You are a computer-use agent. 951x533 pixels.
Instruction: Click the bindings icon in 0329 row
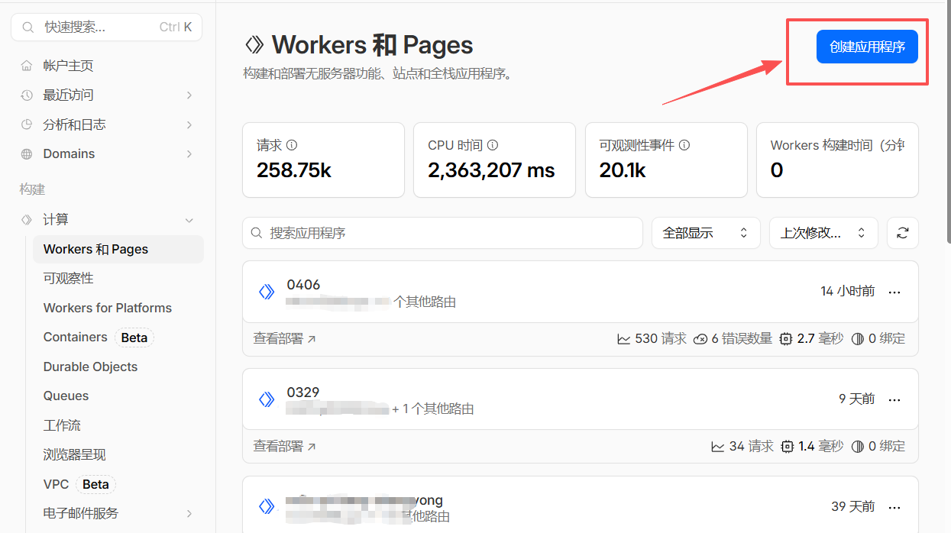pyautogui.click(x=857, y=446)
